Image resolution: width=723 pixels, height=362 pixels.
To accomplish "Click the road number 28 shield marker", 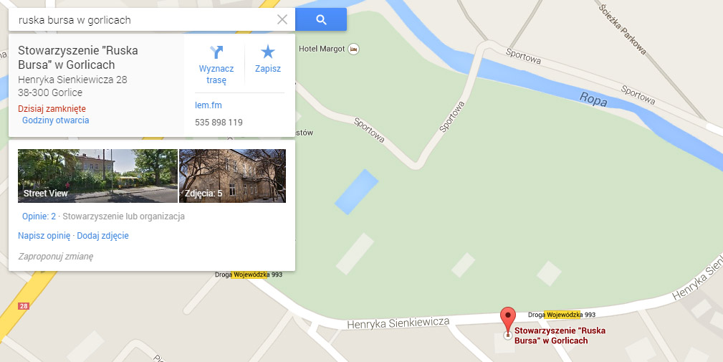I will (24, 306).
